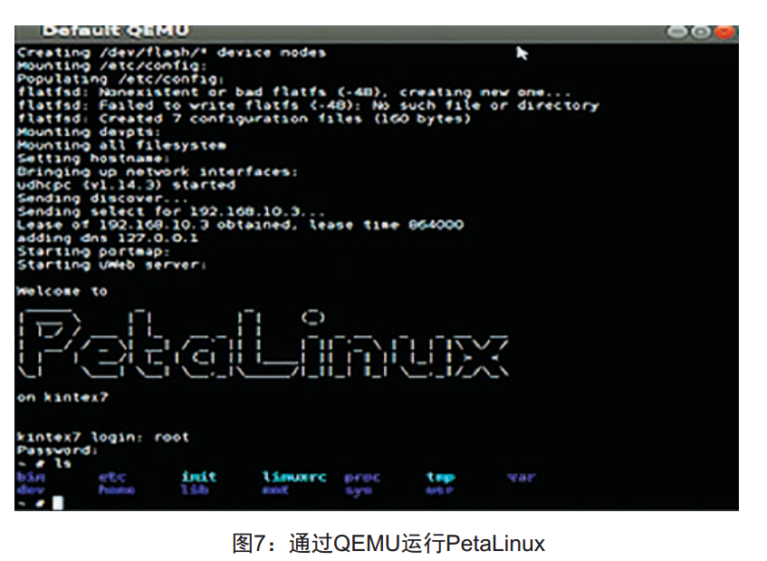Click the 'udhcpc (v1.14.3) started' line

coord(126,185)
